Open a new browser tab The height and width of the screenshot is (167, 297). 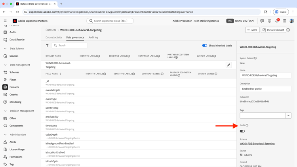(x=61, y=4)
